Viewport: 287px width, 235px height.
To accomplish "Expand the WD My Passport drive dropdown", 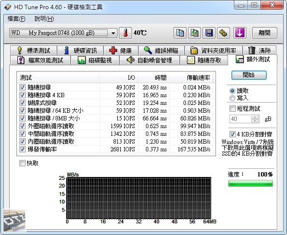I will point(113,33).
